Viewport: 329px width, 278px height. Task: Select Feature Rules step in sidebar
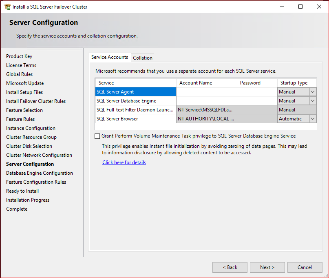coord(20,119)
